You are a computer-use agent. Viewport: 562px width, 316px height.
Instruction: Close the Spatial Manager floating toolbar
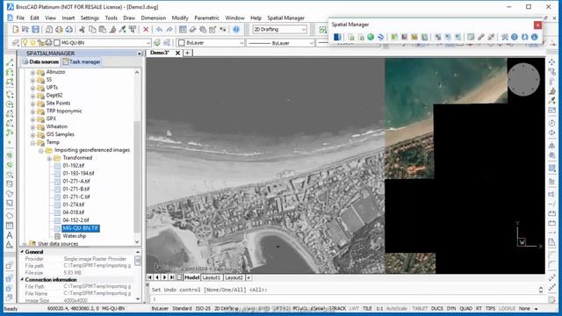click(x=537, y=25)
